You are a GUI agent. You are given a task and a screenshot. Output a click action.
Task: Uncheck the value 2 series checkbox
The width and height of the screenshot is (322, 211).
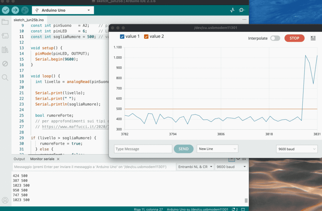click(x=146, y=36)
